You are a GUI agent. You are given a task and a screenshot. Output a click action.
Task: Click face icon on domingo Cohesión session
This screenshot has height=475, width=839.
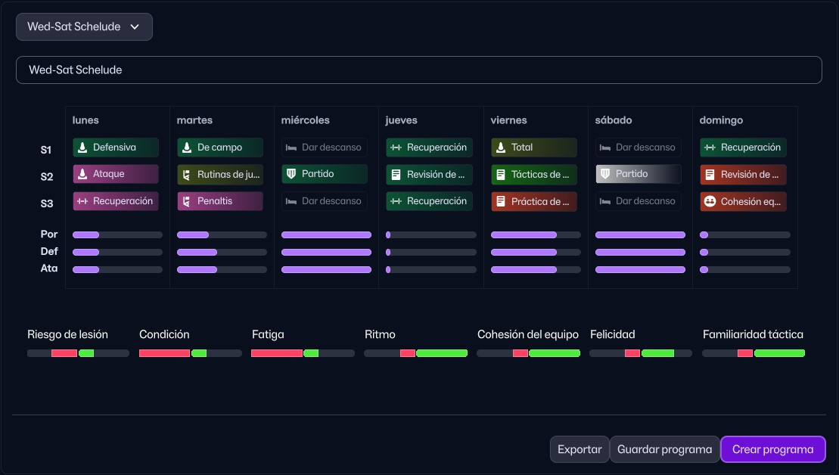tap(709, 202)
